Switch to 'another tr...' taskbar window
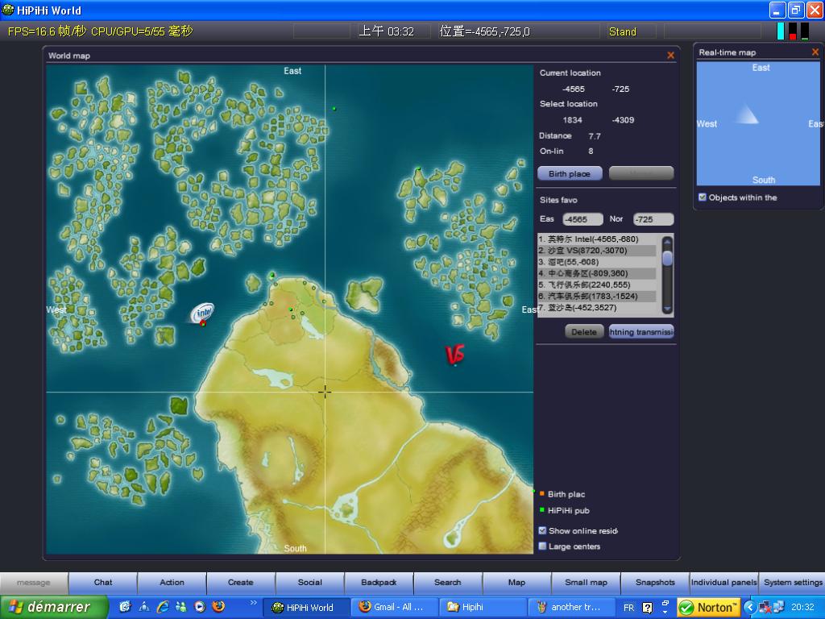The width and height of the screenshot is (825, 619). (570, 607)
